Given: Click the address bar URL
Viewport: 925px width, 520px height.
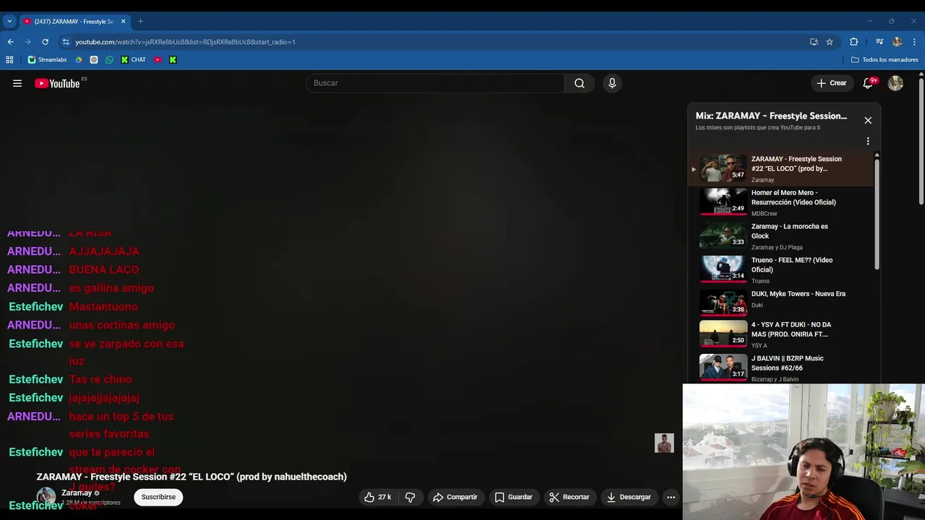Looking at the screenshot, I should (x=185, y=42).
